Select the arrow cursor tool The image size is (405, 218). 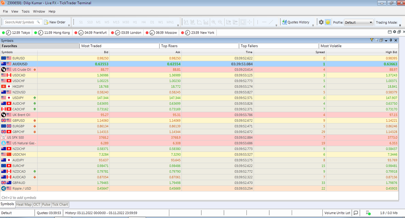pyautogui.click(x=243, y=22)
